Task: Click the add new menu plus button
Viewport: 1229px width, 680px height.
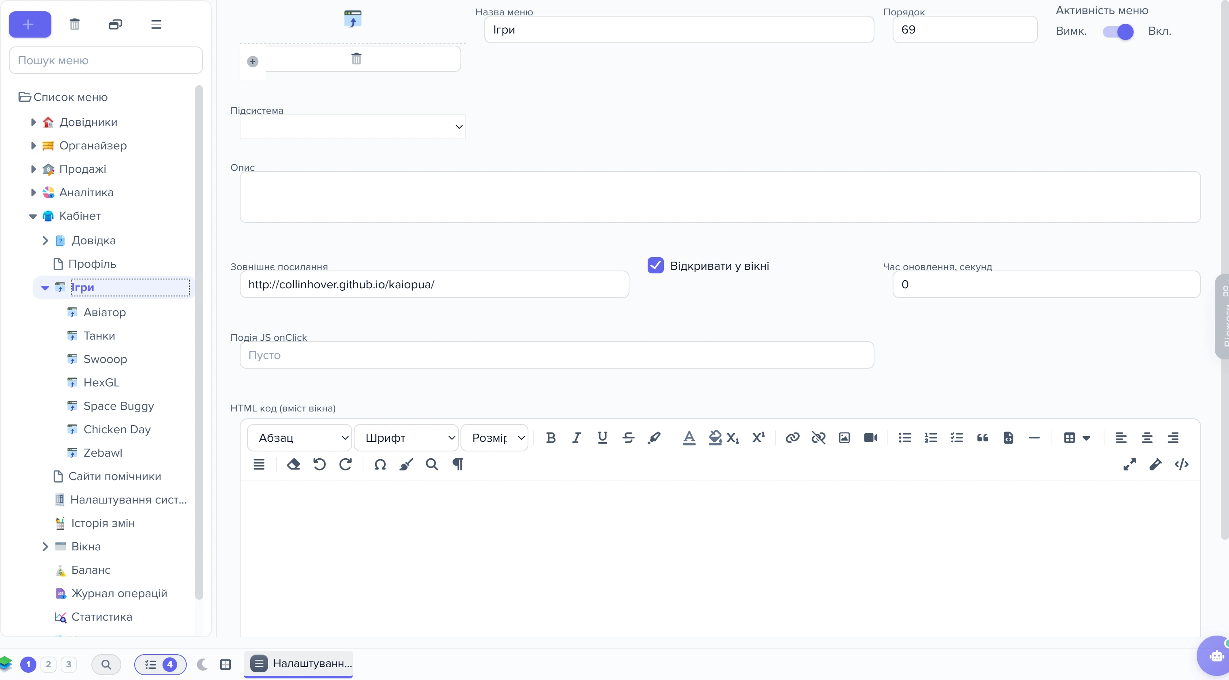Action: pyautogui.click(x=30, y=24)
